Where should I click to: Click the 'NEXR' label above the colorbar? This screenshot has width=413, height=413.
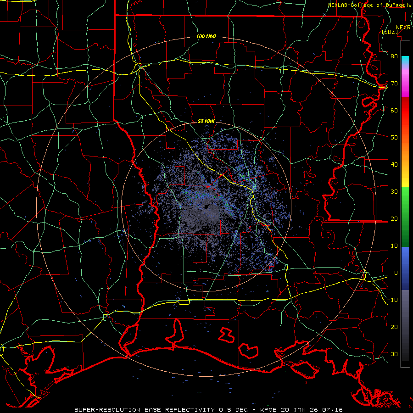click(403, 28)
